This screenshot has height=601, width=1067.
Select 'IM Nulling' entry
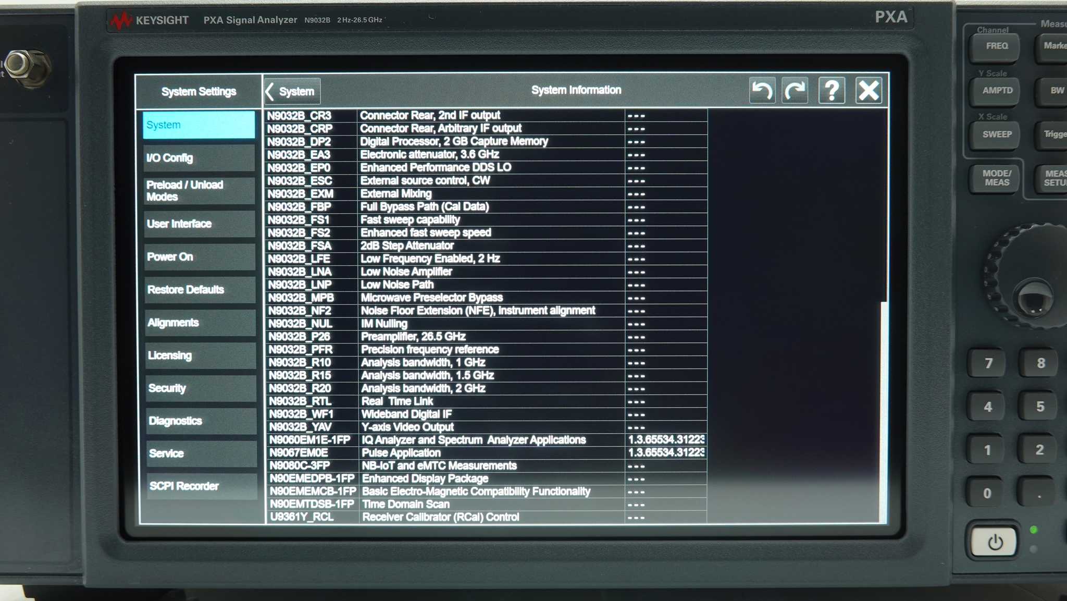(384, 324)
